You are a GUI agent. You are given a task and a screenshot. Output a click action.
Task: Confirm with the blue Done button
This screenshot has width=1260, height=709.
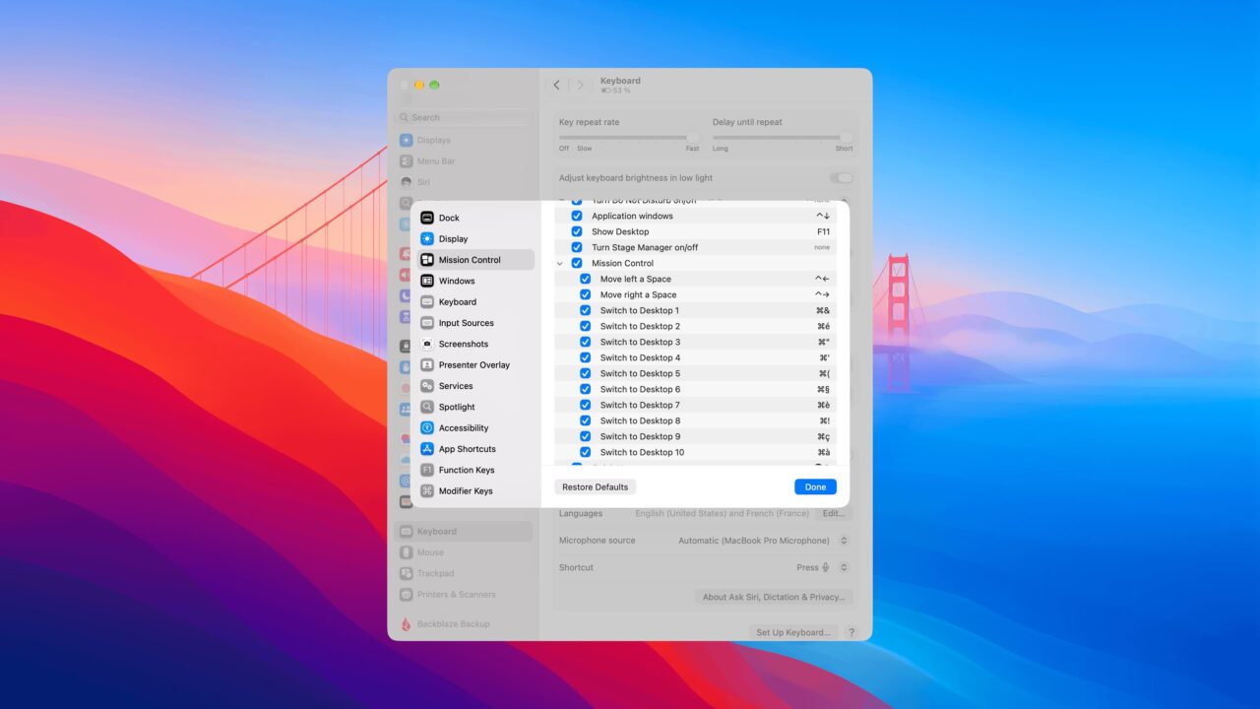(815, 487)
